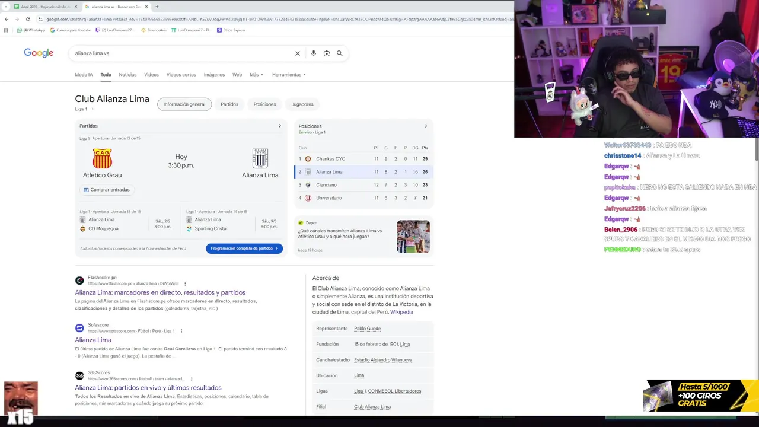Close the Abril 2026 spreadsheet tab

click(75, 7)
